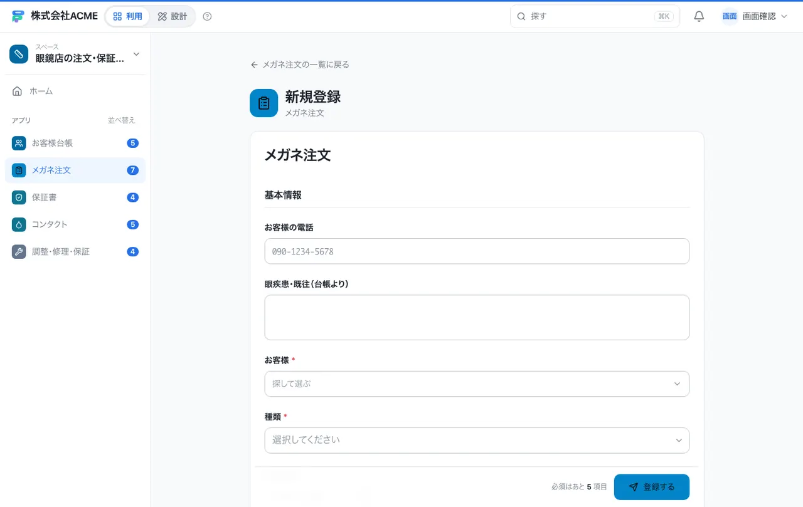
Task: Open the お客様台帳 app
Action: pos(75,143)
